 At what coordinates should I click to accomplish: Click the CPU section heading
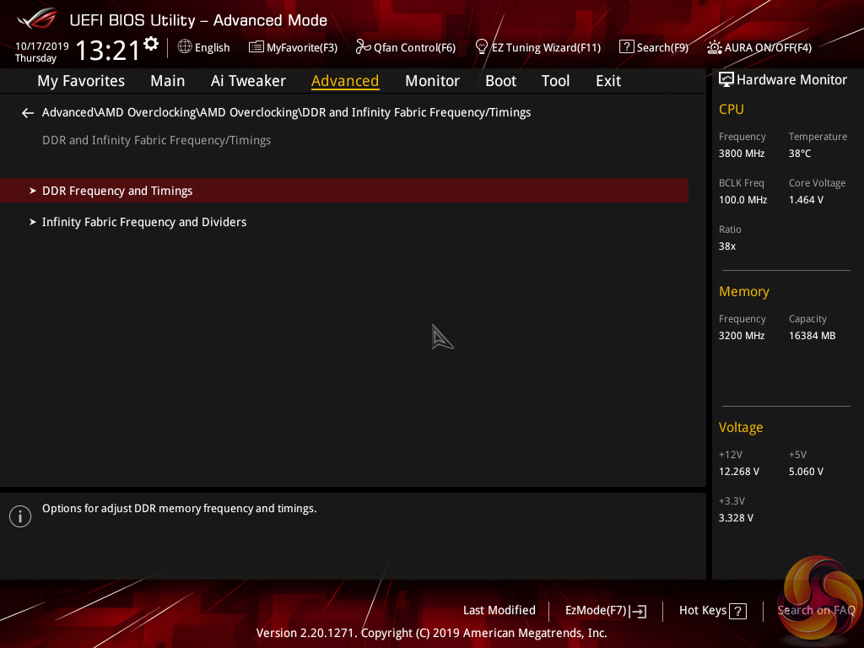point(732,109)
